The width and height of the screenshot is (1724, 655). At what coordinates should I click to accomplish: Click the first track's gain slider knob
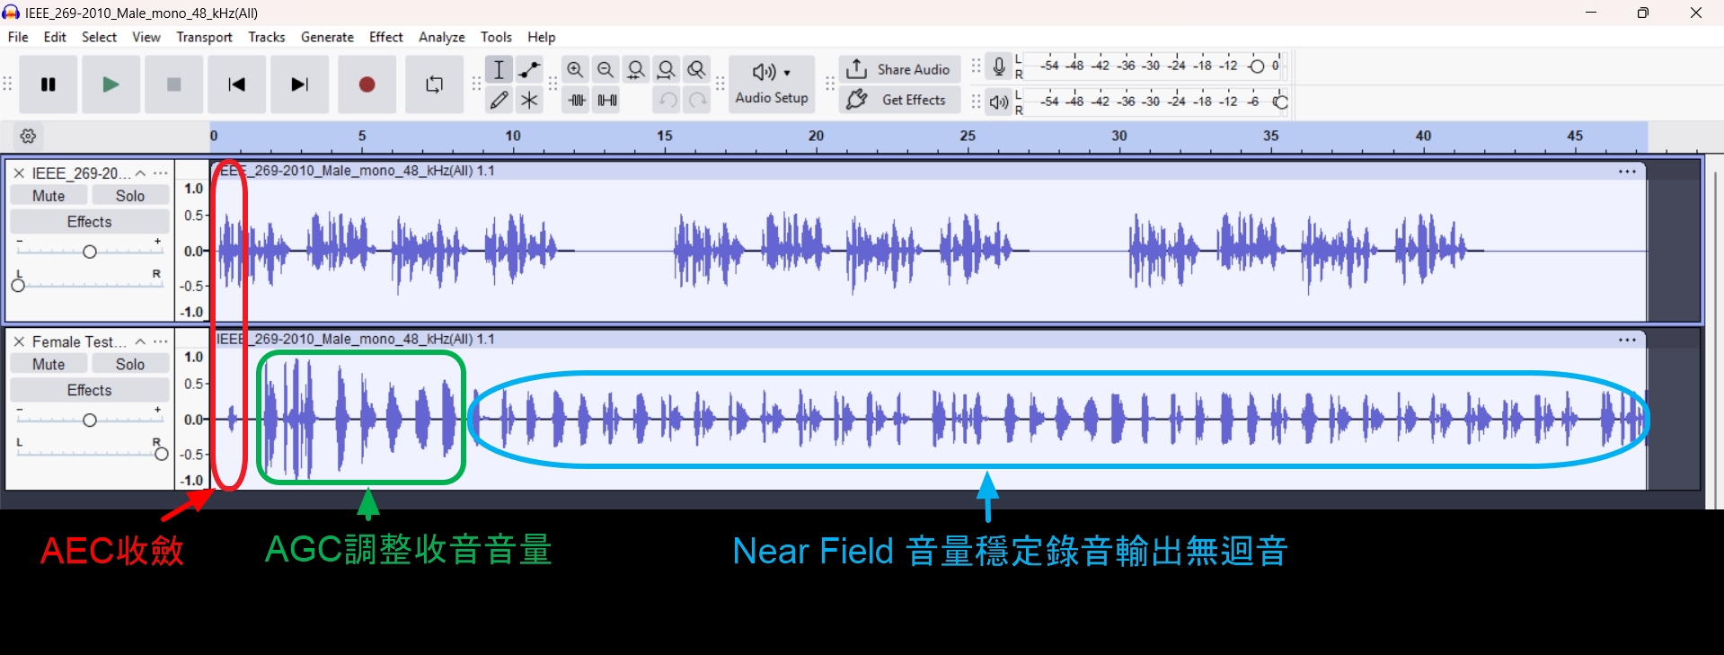pos(89,252)
